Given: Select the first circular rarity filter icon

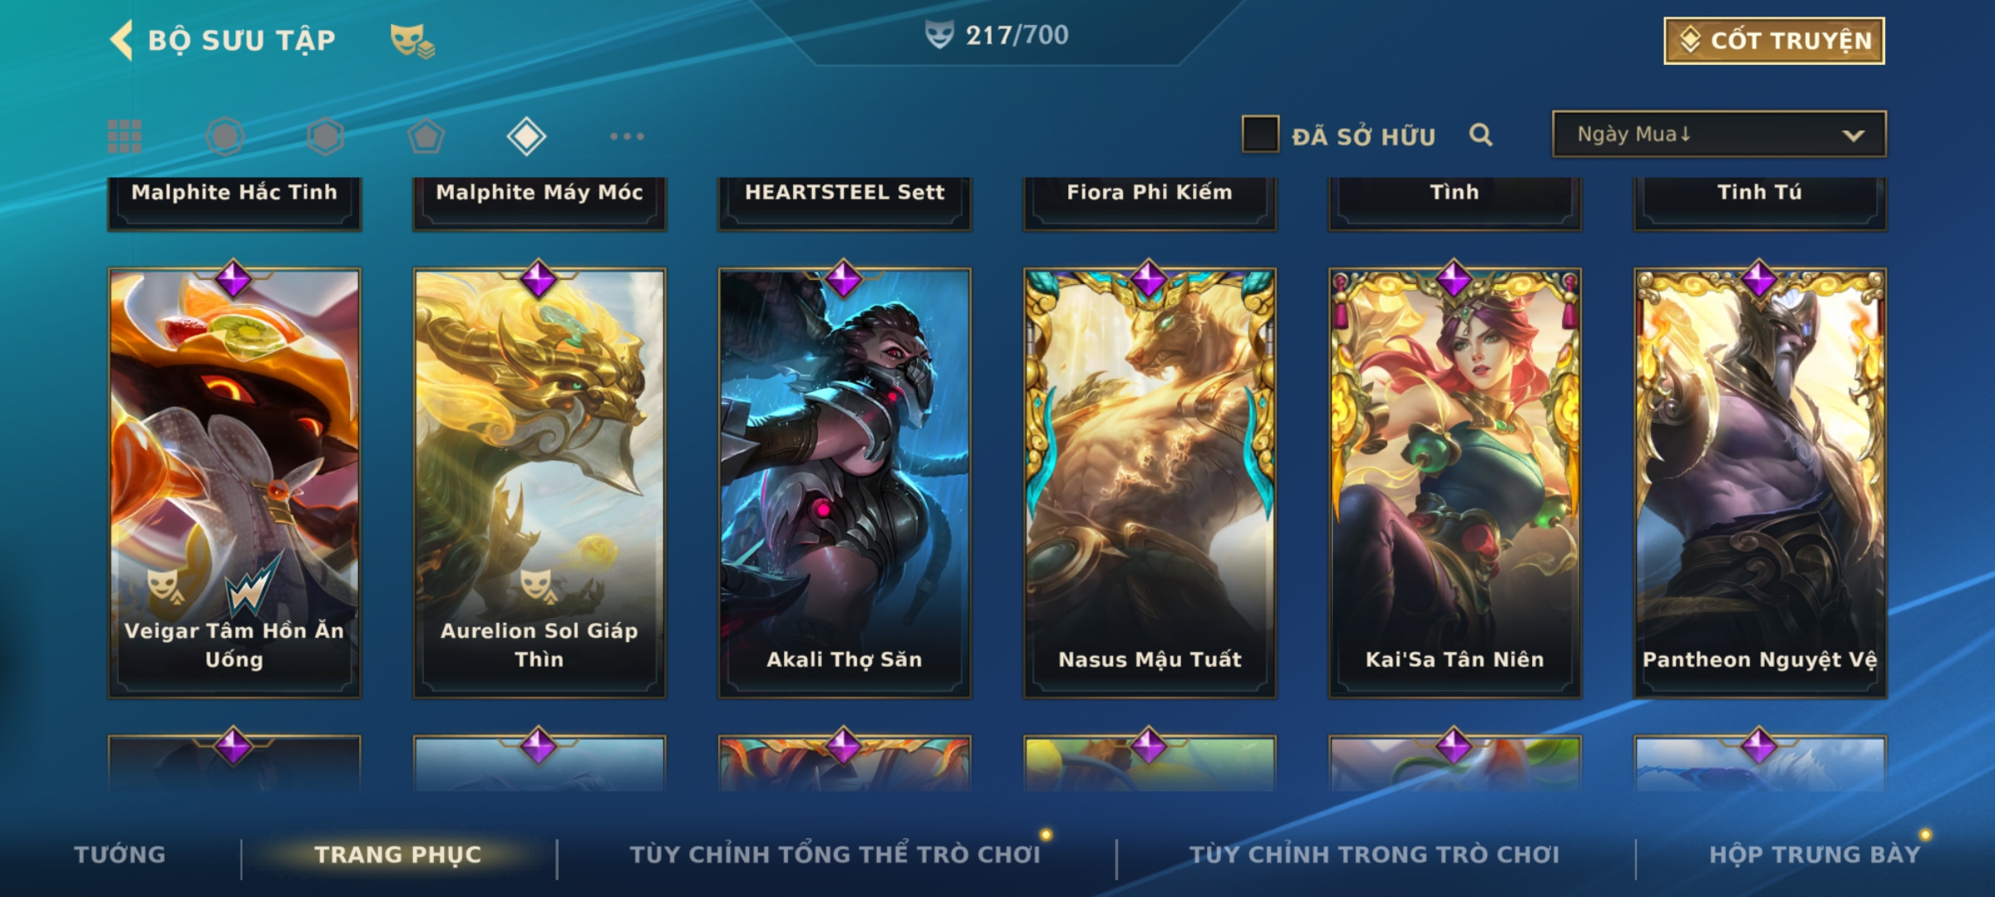Looking at the screenshot, I should [225, 136].
